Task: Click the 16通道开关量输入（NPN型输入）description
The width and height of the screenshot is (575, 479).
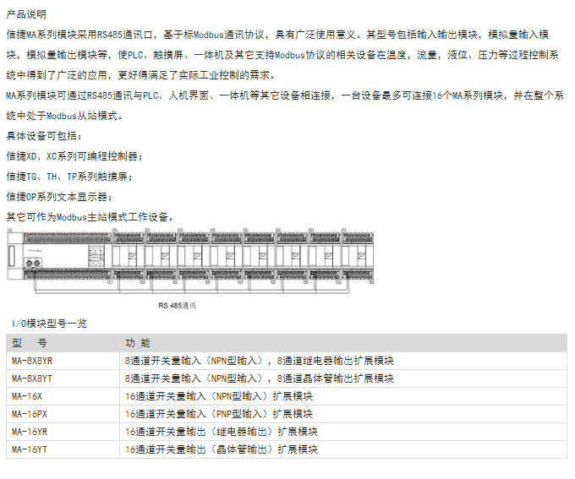Action: [x=219, y=396]
